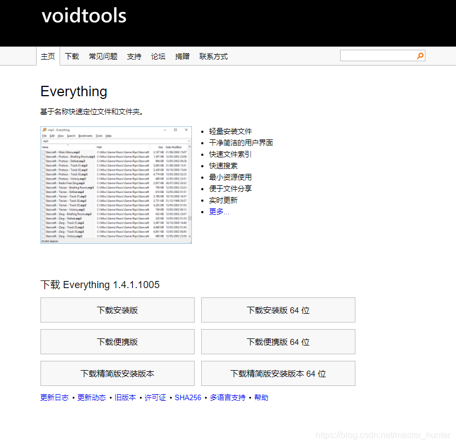Image resolution: width=456 pixels, height=445 pixels.
Task: Click the 下载安装版 64 位 button
Action: tap(278, 310)
